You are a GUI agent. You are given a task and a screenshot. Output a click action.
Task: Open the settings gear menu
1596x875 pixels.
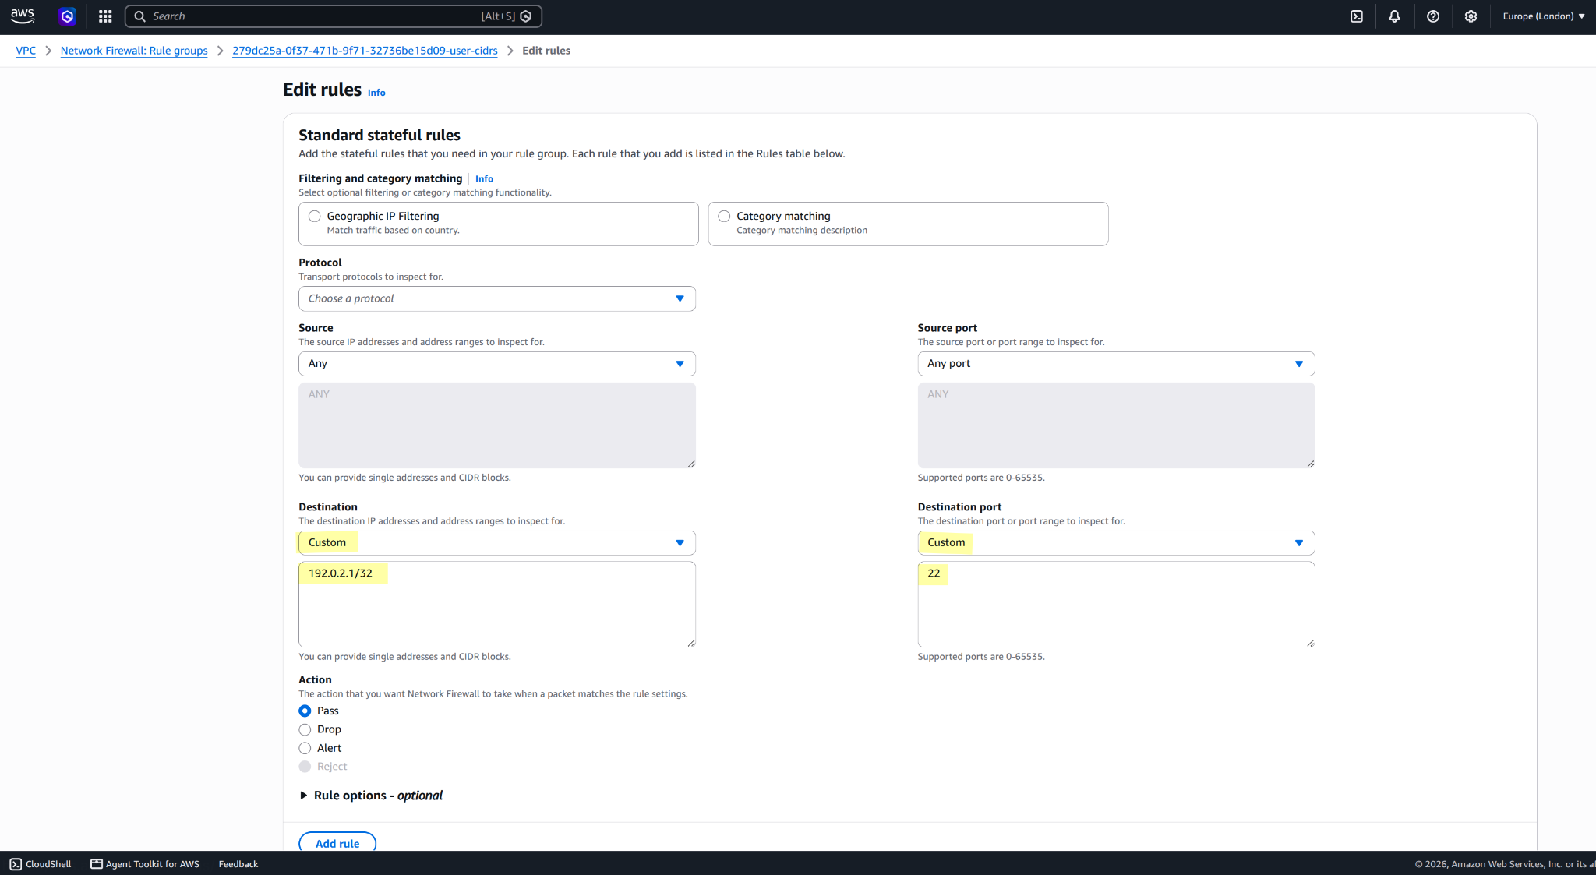click(x=1471, y=16)
